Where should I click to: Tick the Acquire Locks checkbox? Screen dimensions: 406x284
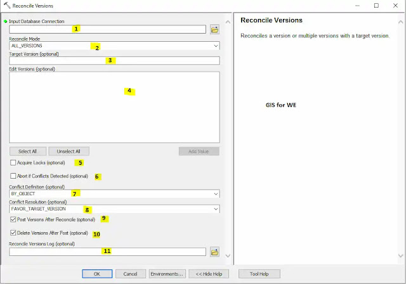[x=13, y=163]
